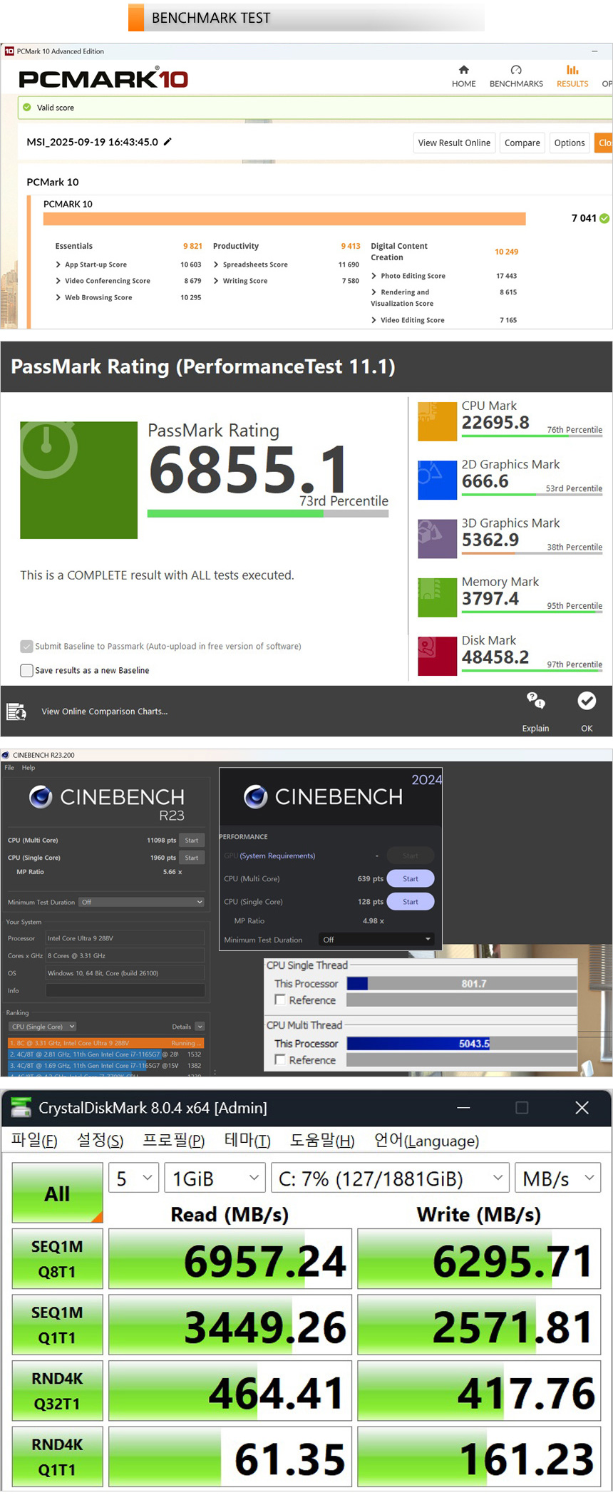This screenshot has width=613, height=1495.
Task: Enable Save results as a new Baseline
Action: point(27,670)
